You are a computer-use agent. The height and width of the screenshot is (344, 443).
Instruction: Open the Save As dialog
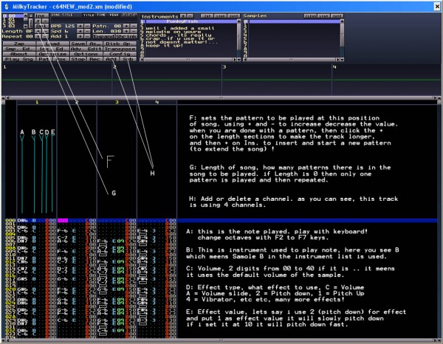tap(95, 44)
